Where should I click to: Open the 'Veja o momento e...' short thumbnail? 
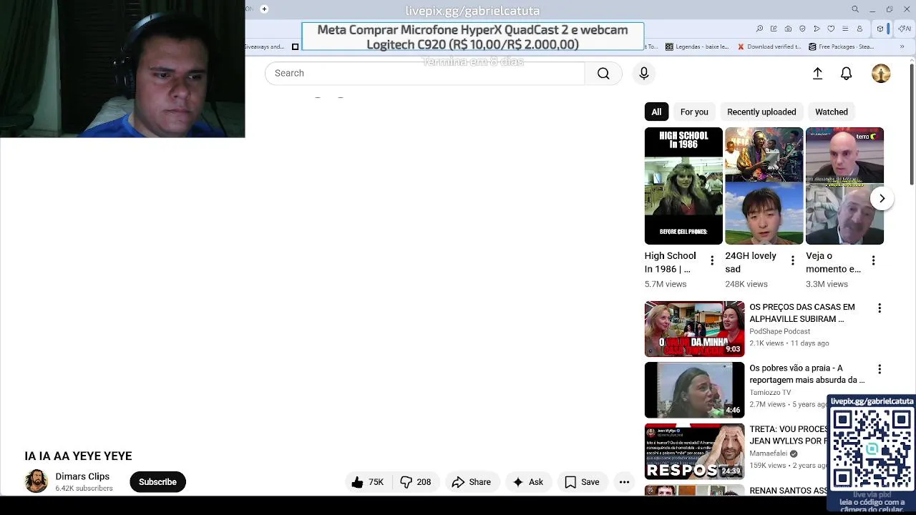(x=844, y=186)
